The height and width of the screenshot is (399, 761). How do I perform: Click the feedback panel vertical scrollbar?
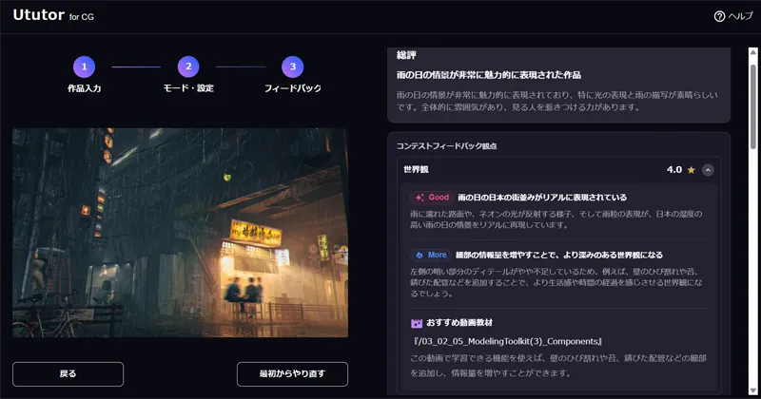click(754, 95)
